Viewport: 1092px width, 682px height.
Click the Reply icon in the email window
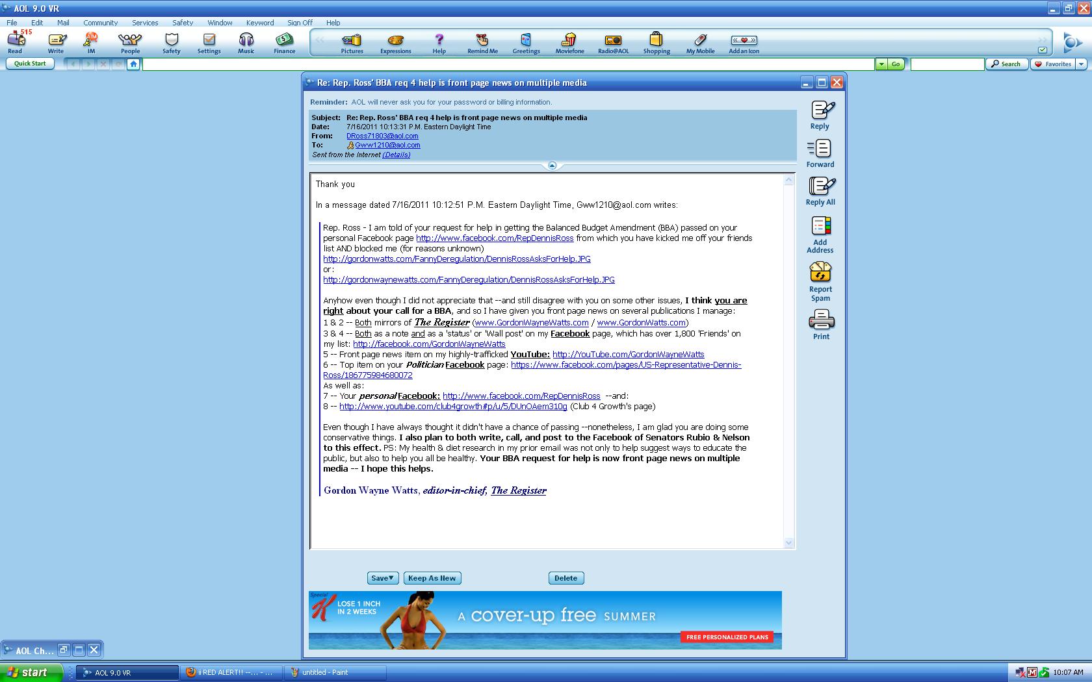(x=820, y=115)
